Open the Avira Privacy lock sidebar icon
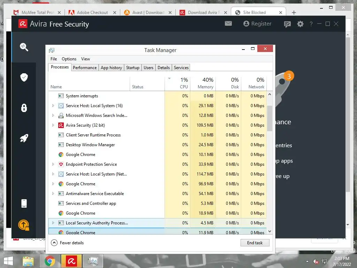This screenshot has height=268, width=357. point(24,107)
